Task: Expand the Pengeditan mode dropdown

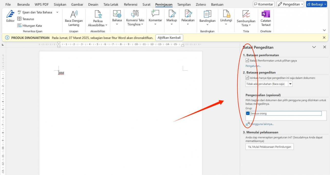Action: point(290,4)
